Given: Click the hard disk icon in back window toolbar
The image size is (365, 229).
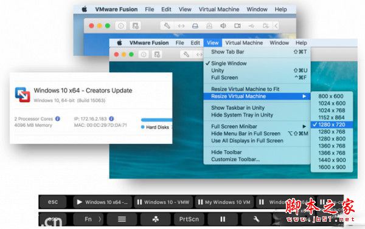Looking at the screenshot, I should [195, 26].
